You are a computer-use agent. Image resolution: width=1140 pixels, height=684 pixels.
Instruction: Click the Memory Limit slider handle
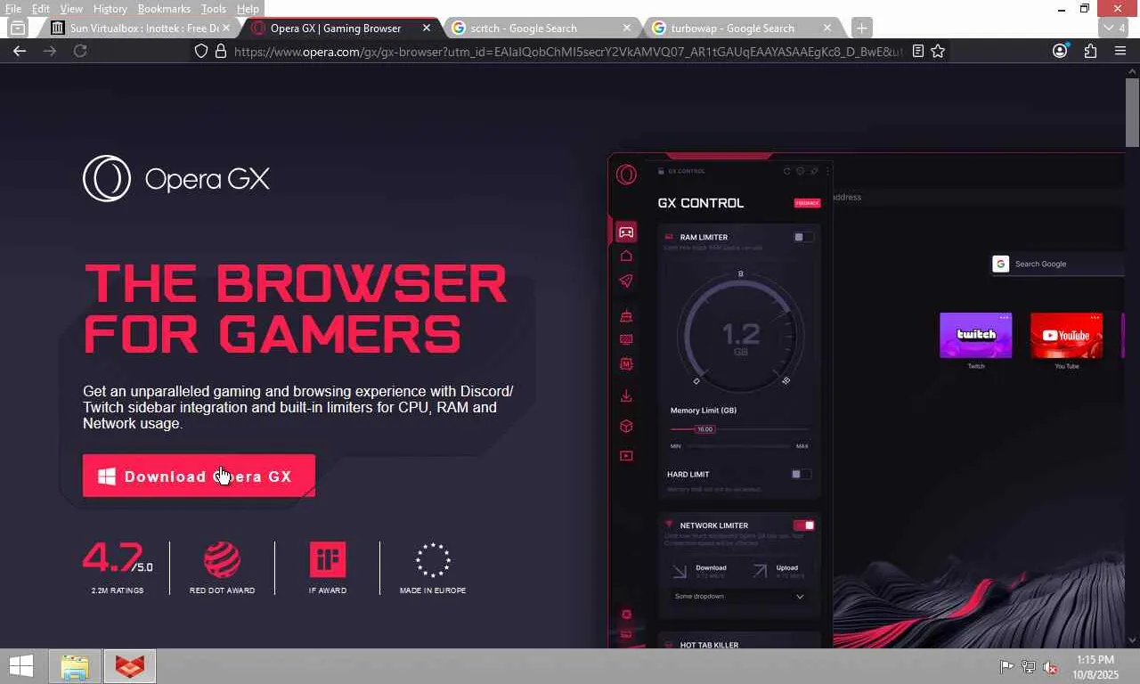(704, 429)
